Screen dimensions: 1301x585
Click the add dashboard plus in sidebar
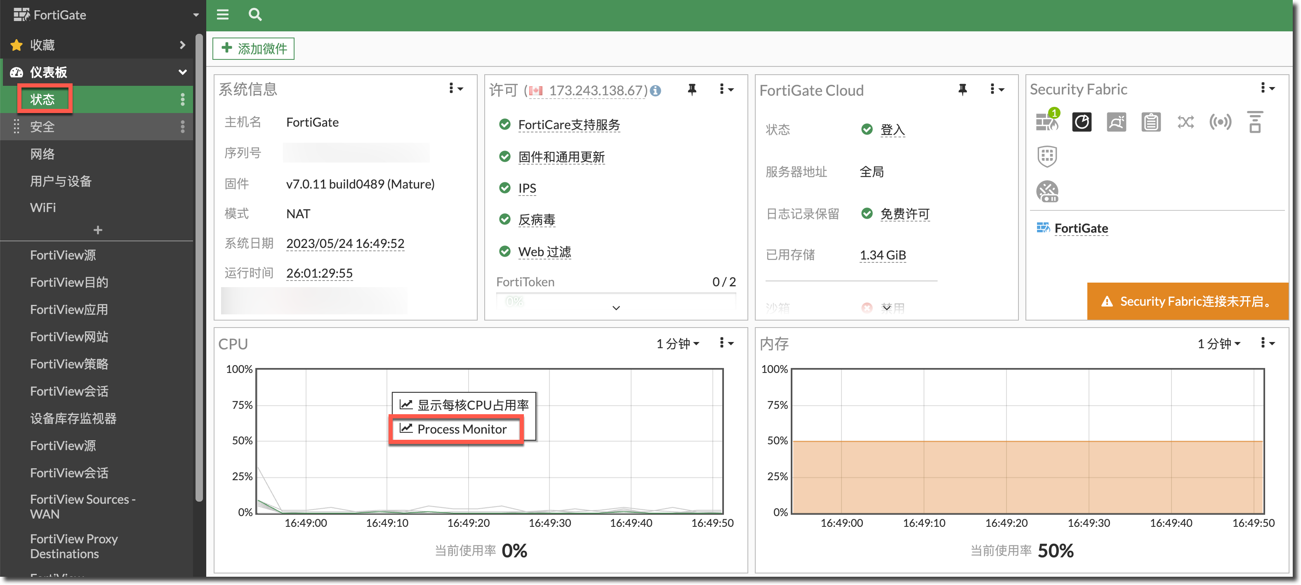point(97,230)
